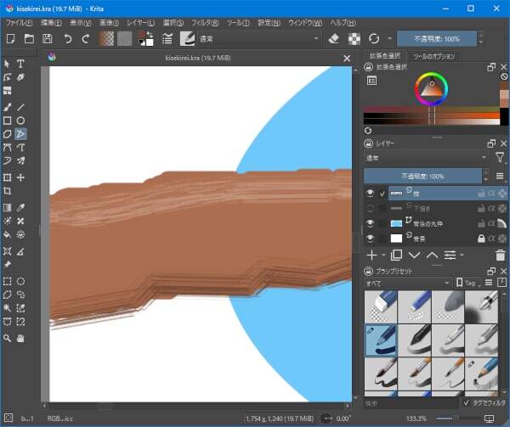Select the blue pen brush preset thumbnail
Image resolution: width=510 pixels, height=427 pixels.
(380, 340)
